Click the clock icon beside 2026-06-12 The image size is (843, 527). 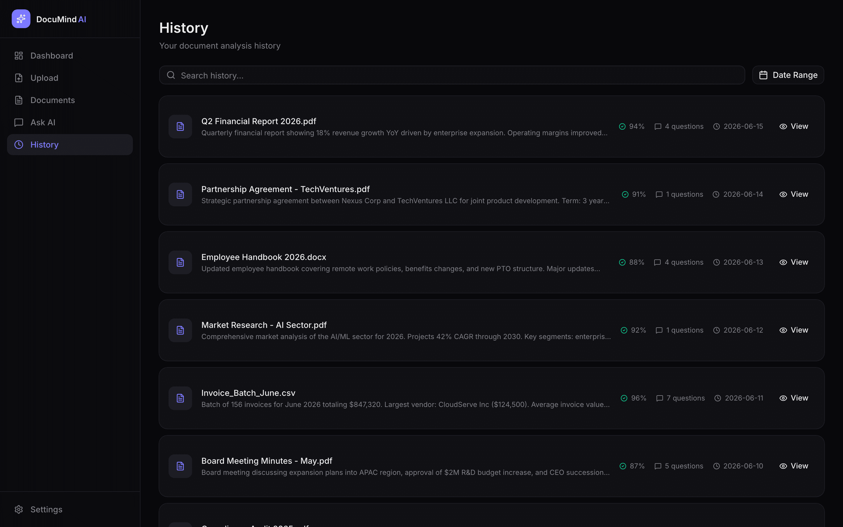pyautogui.click(x=716, y=331)
